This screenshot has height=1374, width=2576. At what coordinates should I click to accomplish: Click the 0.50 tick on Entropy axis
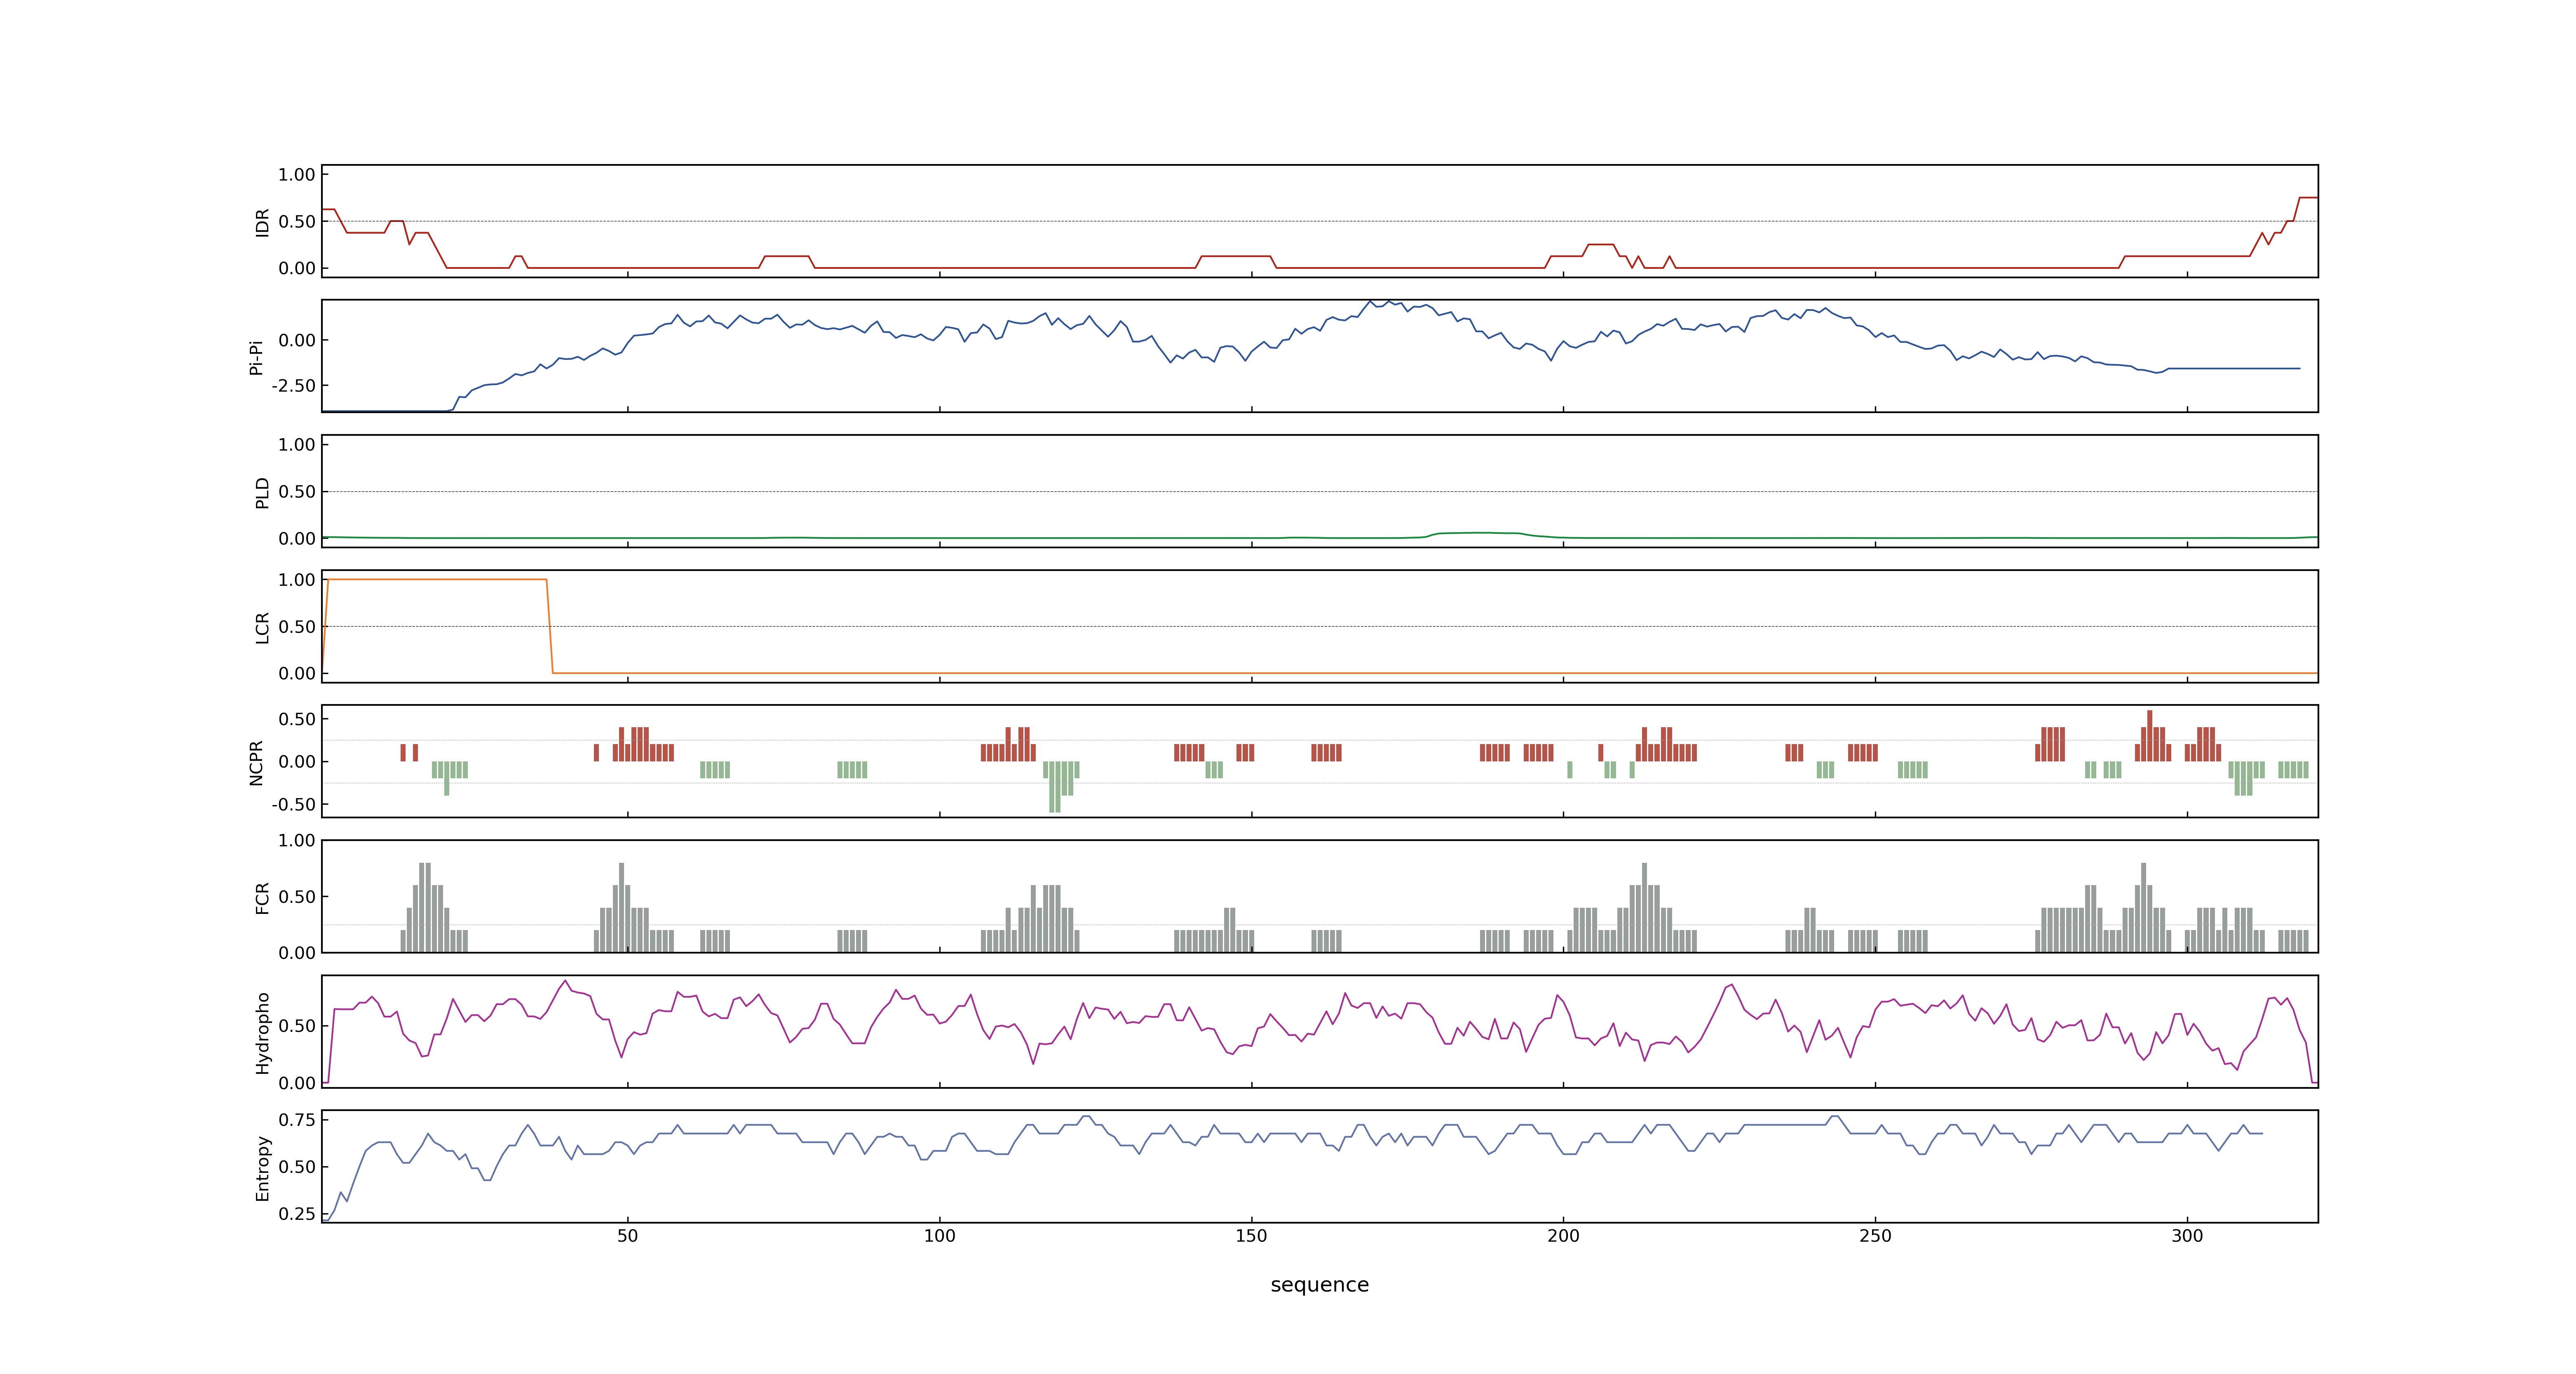point(297,1167)
